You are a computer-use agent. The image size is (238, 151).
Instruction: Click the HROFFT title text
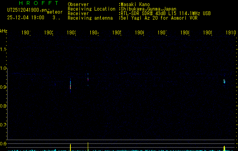pyautogui.click(x=39, y=3)
